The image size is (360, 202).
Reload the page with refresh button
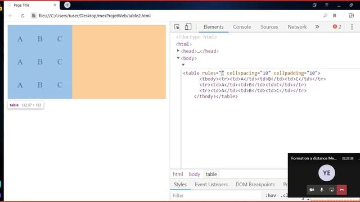[22, 16]
